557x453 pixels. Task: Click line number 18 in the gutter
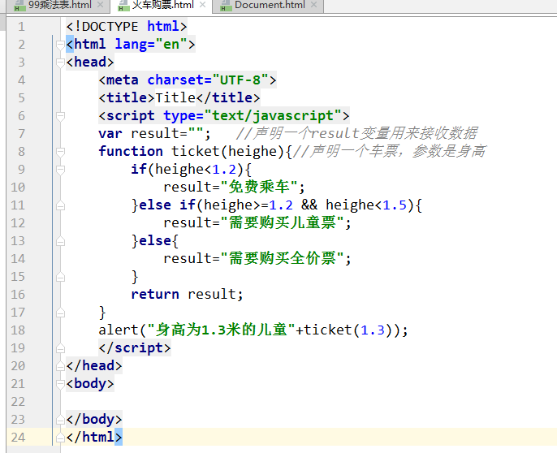(x=18, y=330)
